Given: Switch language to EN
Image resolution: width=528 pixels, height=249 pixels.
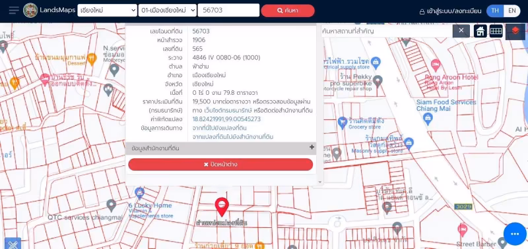Looking at the screenshot, I should click(512, 11).
